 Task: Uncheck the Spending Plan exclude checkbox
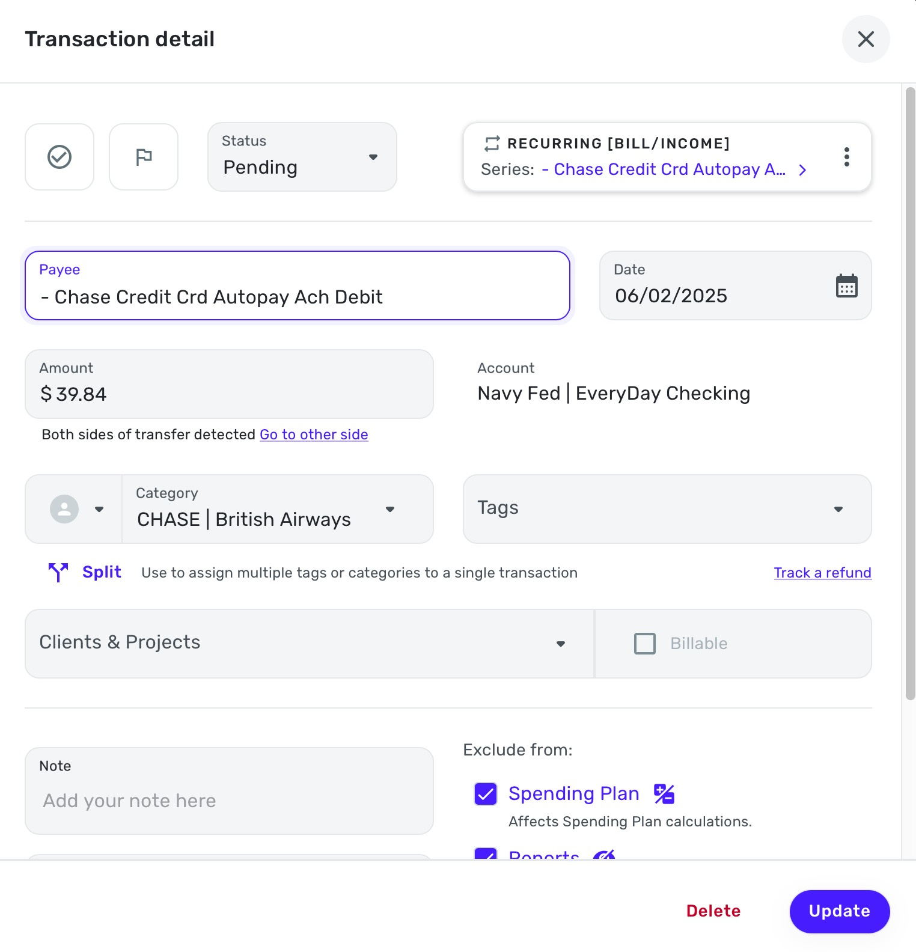(x=486, y=794)
